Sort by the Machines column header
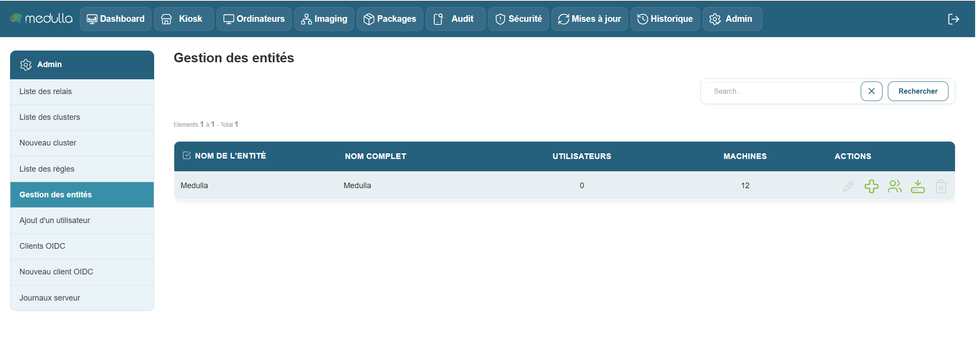The height and width of the screenshot is (345, 976). (x=745, y=156)
